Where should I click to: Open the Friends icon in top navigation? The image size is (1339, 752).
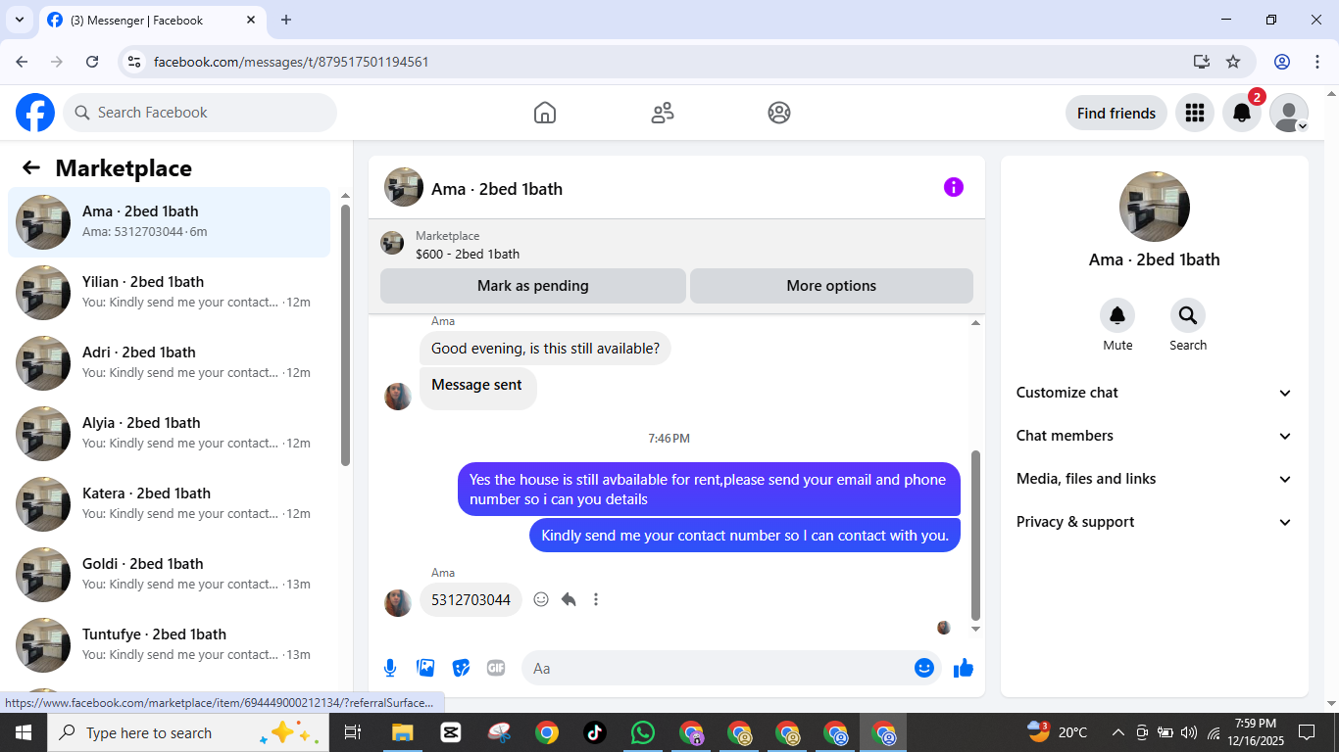(663, 113)
